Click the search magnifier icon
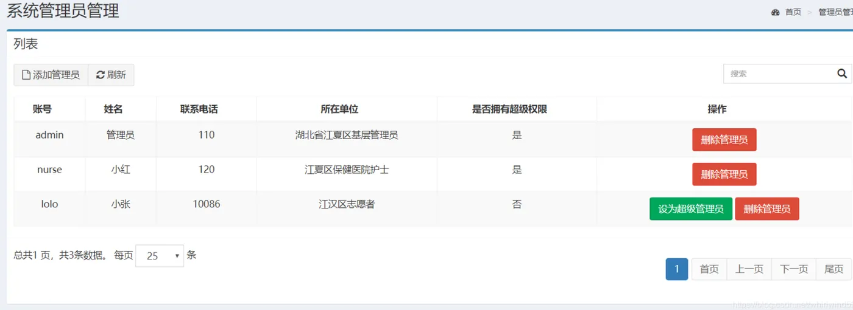Screen dimensions: 853x310 coord(842,74)
